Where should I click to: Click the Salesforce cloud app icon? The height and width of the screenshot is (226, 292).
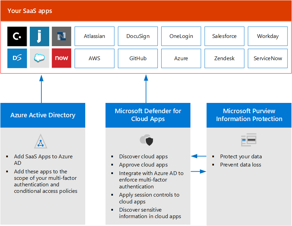(x=39, y=58)
